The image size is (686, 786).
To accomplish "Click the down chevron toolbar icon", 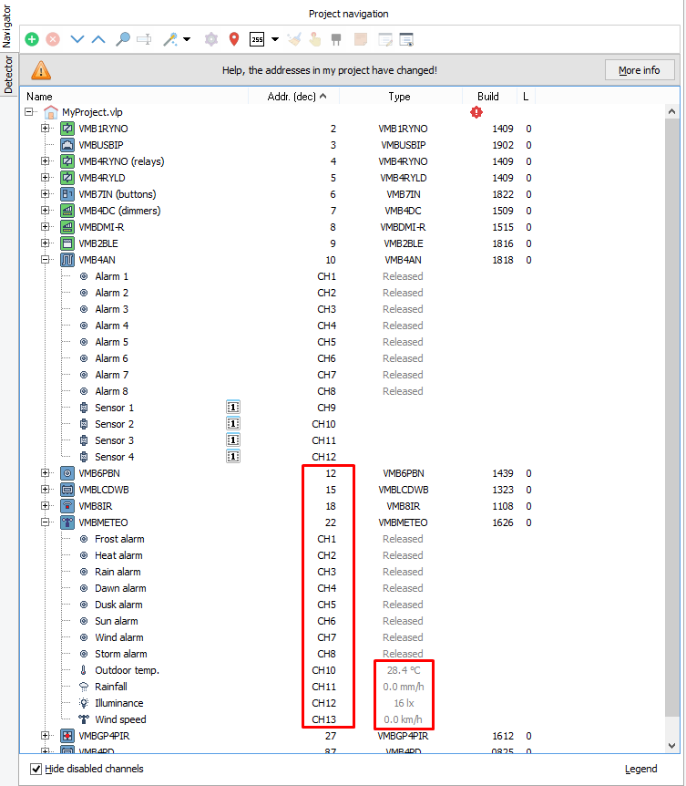I will pyautogui.click(x=77, y=39).
